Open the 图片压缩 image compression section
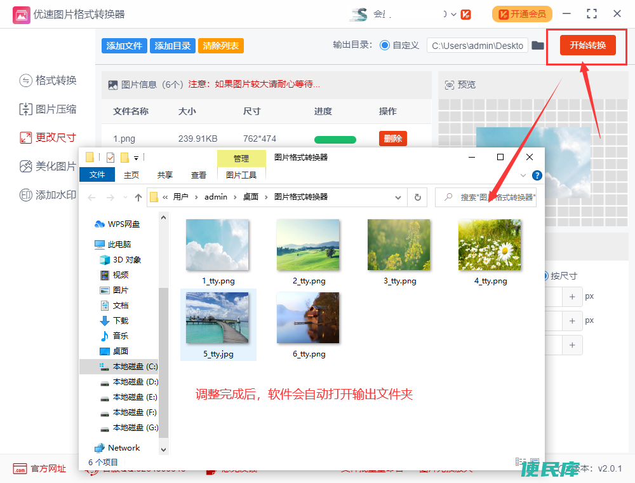 click(48, 109)
